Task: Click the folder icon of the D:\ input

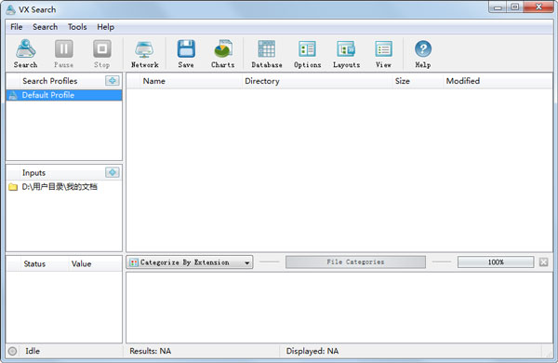Action: pos(13,187)
